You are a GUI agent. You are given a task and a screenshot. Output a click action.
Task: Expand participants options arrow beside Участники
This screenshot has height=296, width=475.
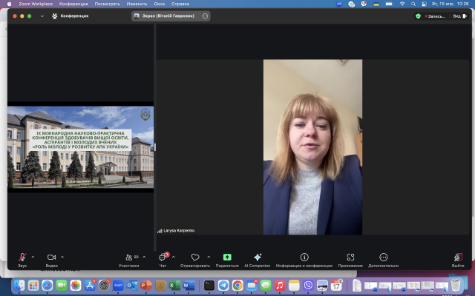[144, 257]
